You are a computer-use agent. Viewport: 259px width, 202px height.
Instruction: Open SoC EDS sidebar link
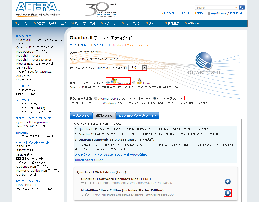point(23,76)
